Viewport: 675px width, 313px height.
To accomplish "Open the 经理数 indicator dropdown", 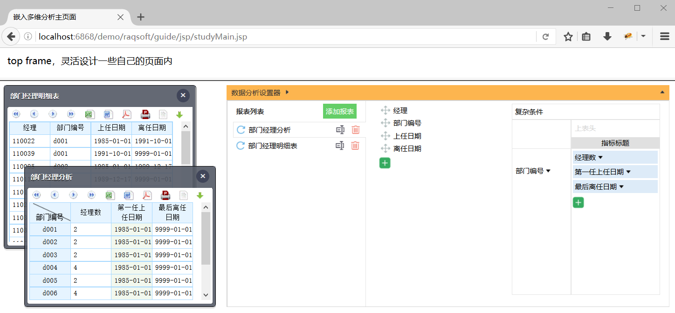I will click(600, 158).
